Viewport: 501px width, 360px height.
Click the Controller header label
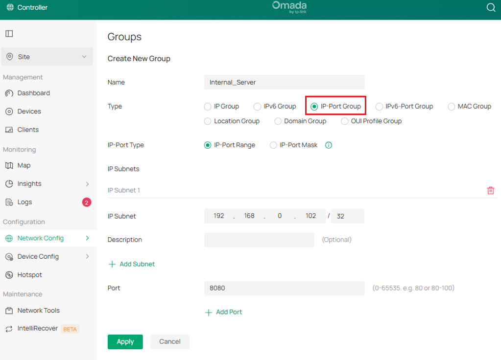click(32, 7)
